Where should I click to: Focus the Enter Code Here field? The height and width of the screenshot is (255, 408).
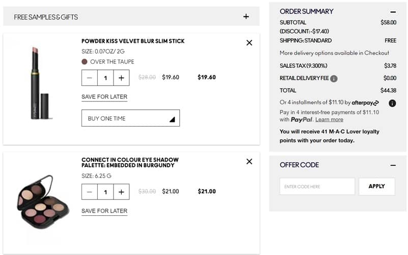coord(317,186)
